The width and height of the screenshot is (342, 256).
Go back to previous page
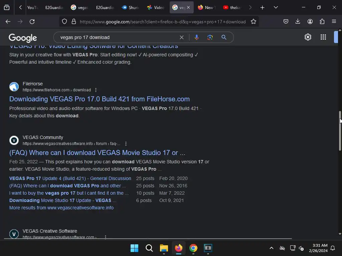[8, 22]
